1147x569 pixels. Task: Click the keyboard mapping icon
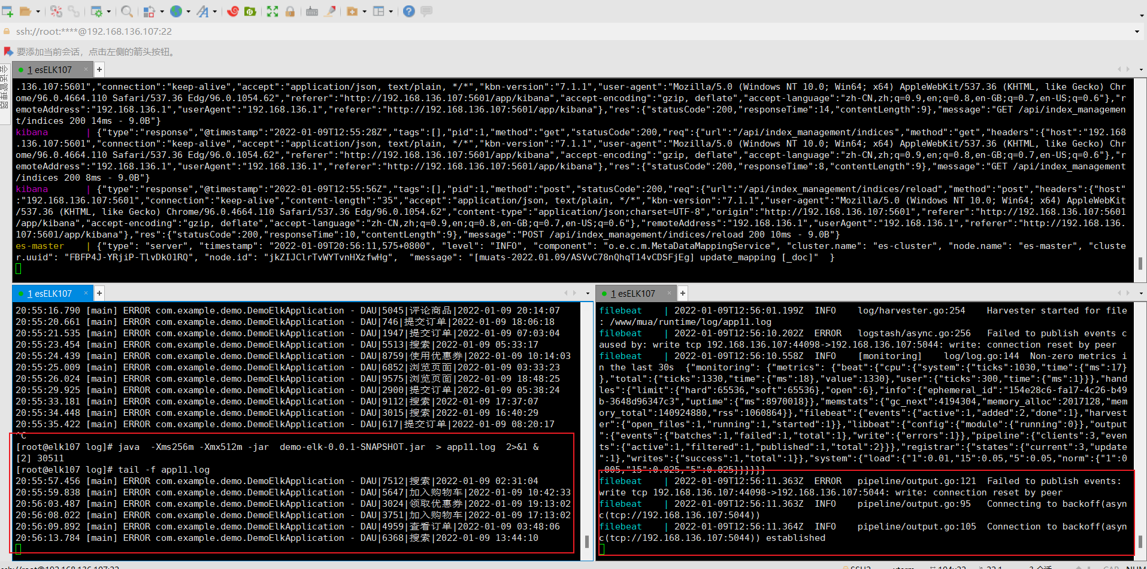312,11
